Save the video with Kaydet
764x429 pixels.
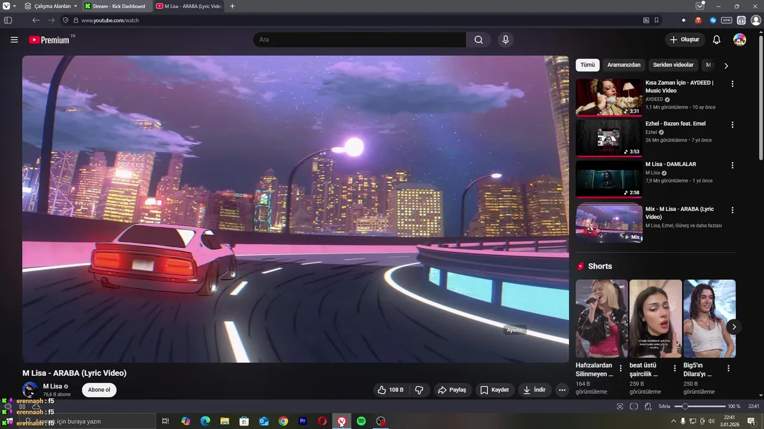[494, 390]
